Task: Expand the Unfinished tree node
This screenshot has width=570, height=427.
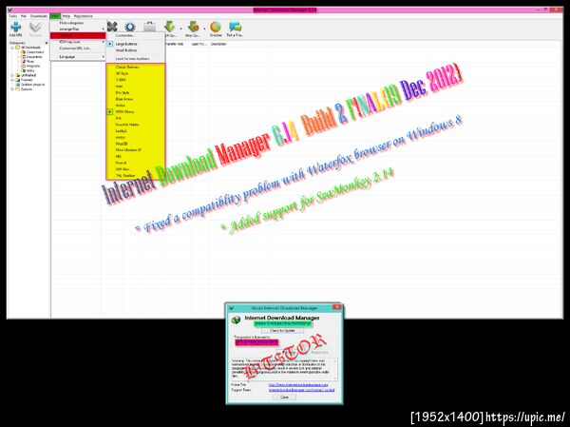Action: [12, 75]
